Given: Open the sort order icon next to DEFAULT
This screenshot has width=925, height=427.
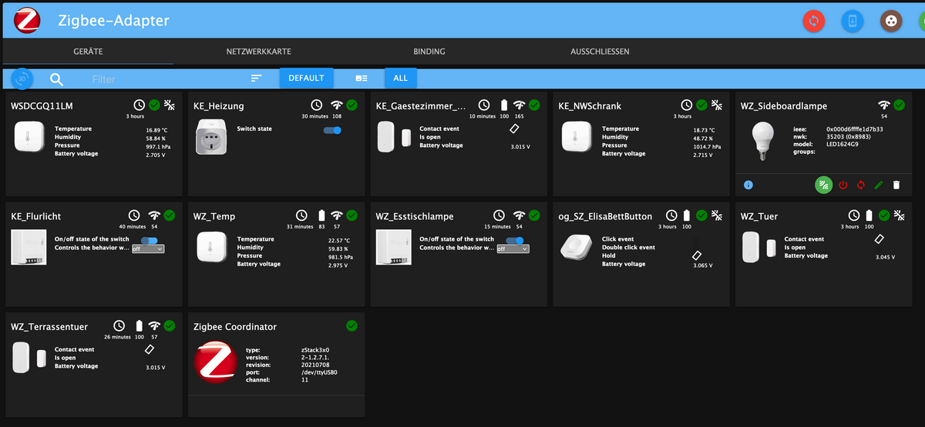Looking at the screenshot, I should [256, 78].
